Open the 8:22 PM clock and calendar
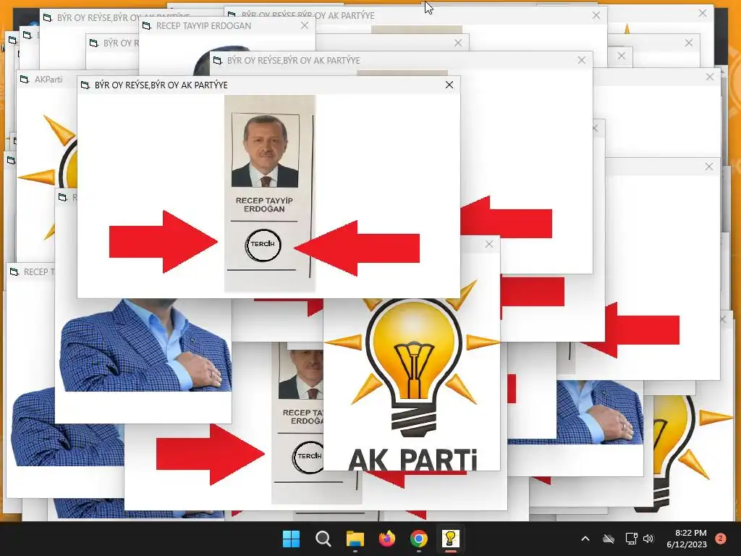Image resolution: width=741 pixels, height=556 pixels. [x=687, y=539]
